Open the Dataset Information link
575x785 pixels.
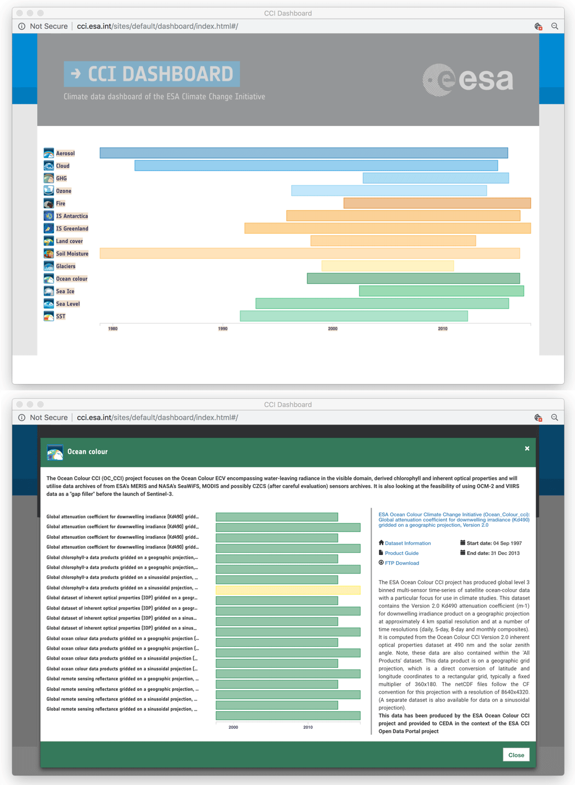coord(408,543)
